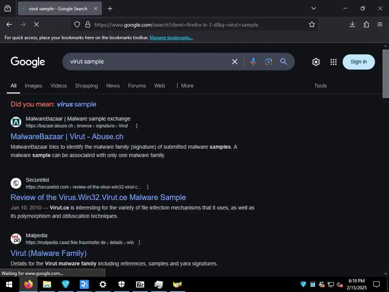
Task: Search by image with Google Lens
Action: 268,62
